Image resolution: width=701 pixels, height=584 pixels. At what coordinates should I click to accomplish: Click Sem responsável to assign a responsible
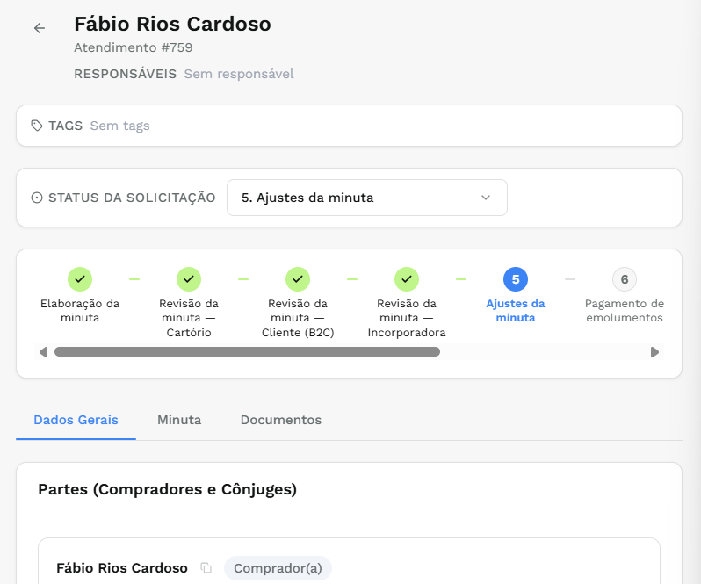(x=239, y=74)
